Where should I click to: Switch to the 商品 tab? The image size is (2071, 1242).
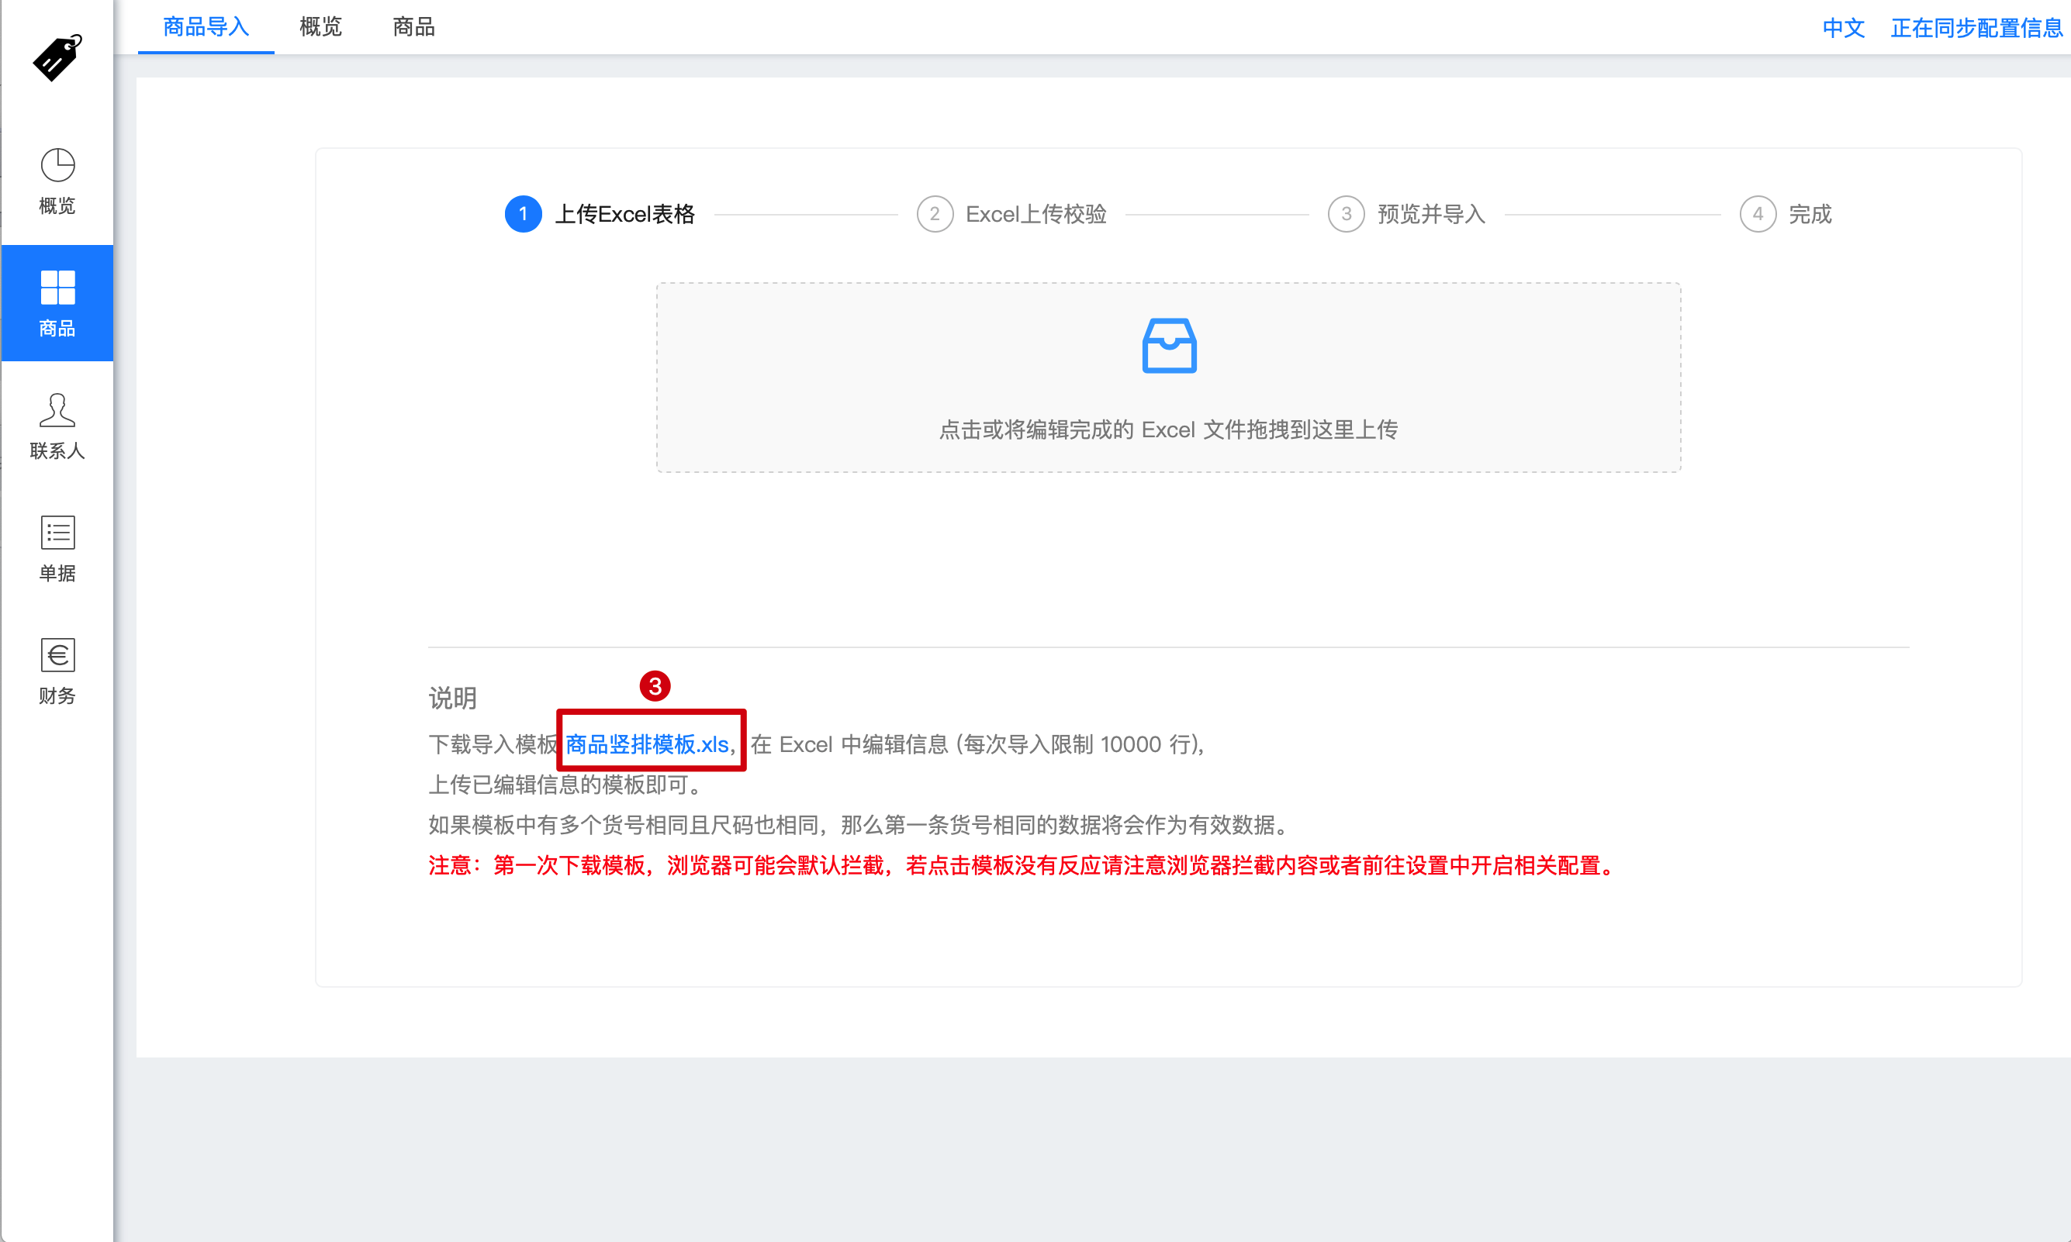point(413,27)
